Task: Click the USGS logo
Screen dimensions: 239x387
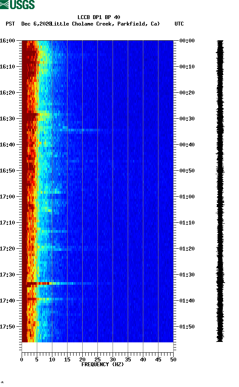Action: [x=17, y=4]
